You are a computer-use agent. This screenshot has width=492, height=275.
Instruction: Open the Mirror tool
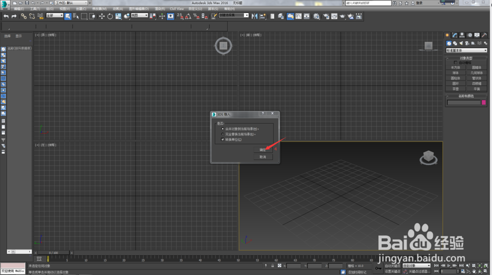pos(254,16)
